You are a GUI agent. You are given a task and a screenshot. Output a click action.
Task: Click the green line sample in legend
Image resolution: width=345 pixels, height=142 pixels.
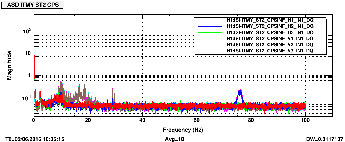[209, 32]
